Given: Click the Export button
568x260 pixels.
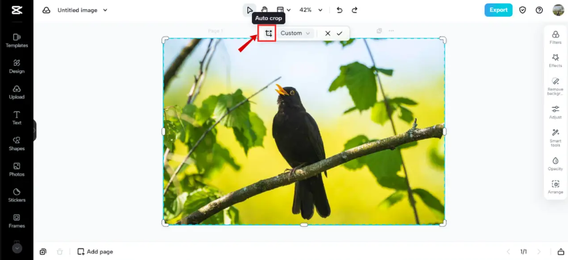Looking at the screenshot, I should [499, 10].
